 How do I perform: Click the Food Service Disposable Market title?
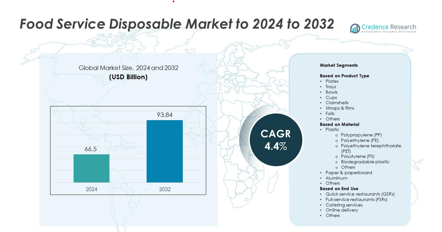[176, 24]
